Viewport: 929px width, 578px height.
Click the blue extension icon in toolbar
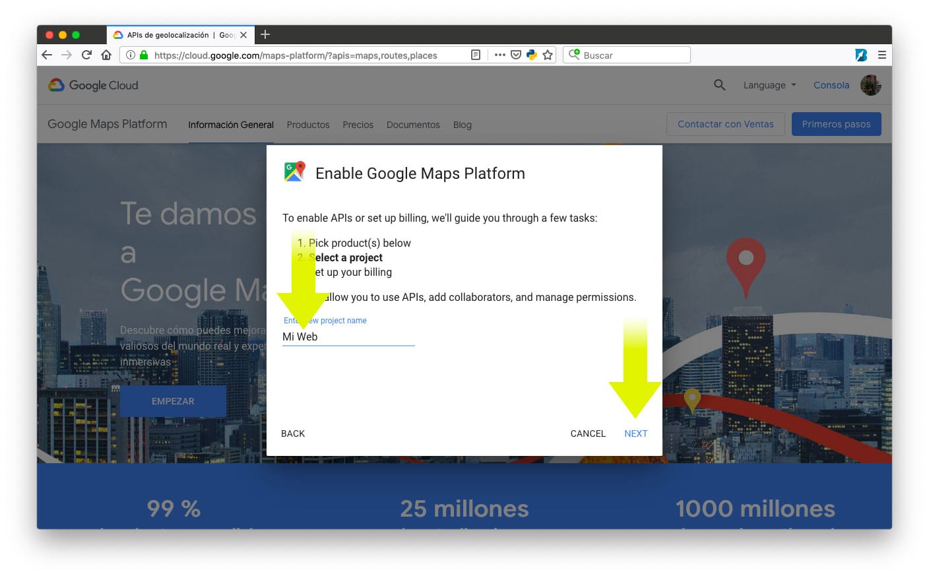[861, 55]
